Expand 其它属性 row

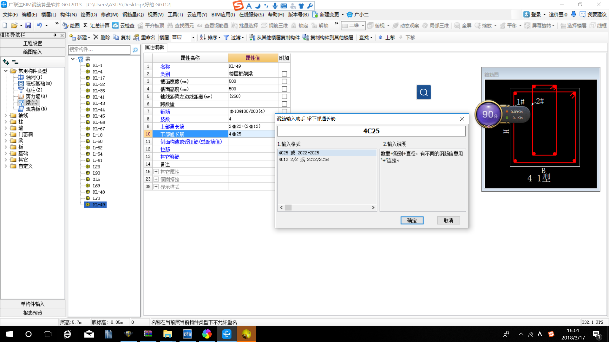click(x=156, y=172)
